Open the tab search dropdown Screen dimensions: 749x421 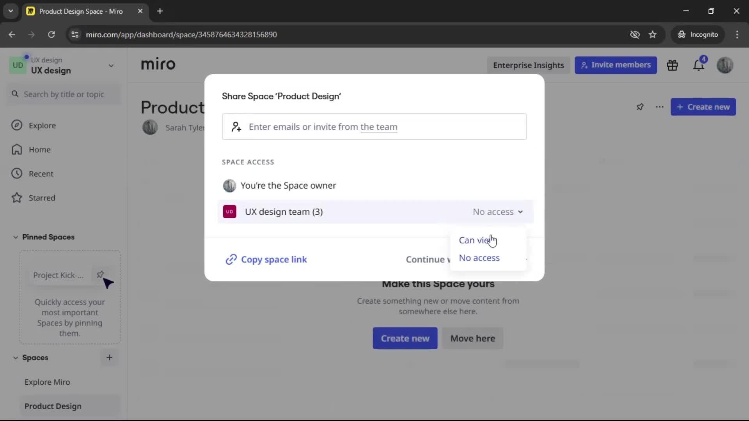(x=11, y=11)
